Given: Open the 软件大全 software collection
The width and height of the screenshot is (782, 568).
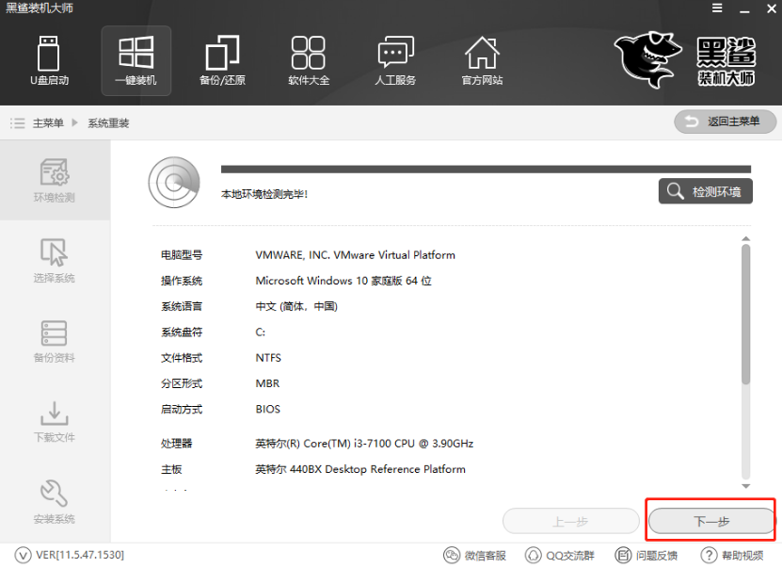Looking at the screenshot, I should (309, 58).
